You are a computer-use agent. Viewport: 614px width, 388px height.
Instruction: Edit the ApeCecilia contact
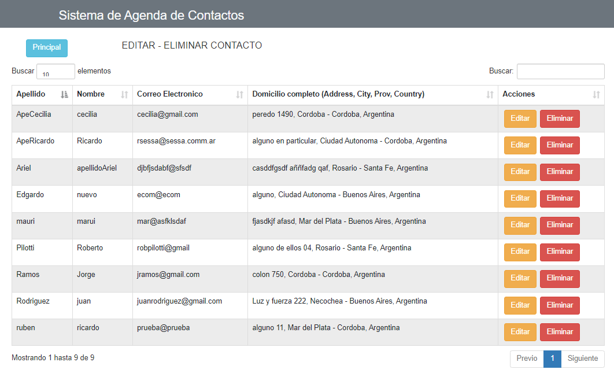[520, 119]
